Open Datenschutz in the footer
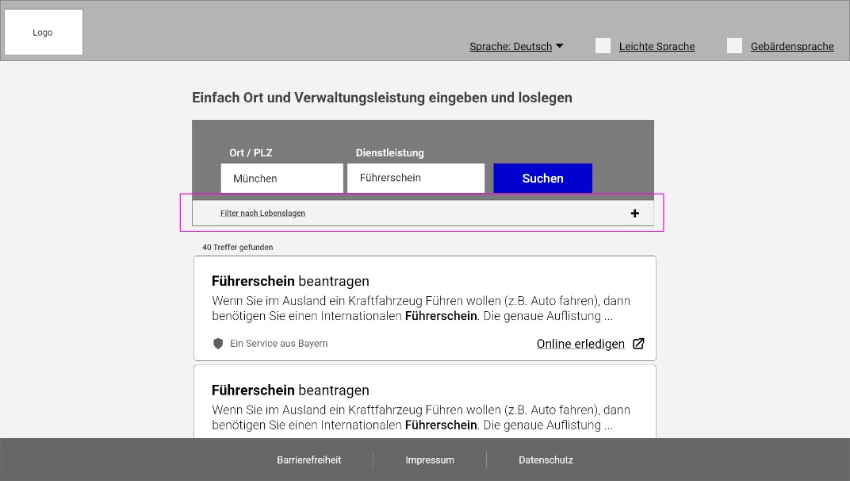850x481 pixels. pyautogui.click(x=546, y=460)
